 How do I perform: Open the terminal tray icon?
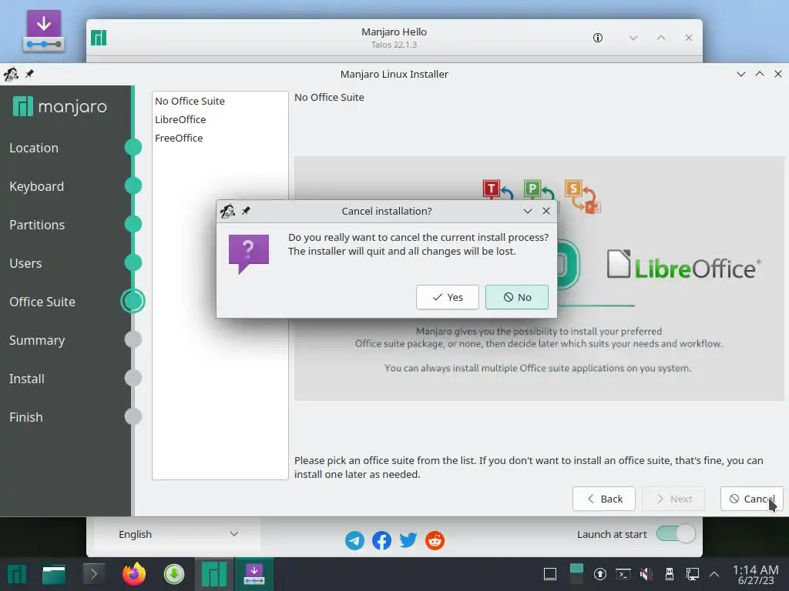[623, 574]
